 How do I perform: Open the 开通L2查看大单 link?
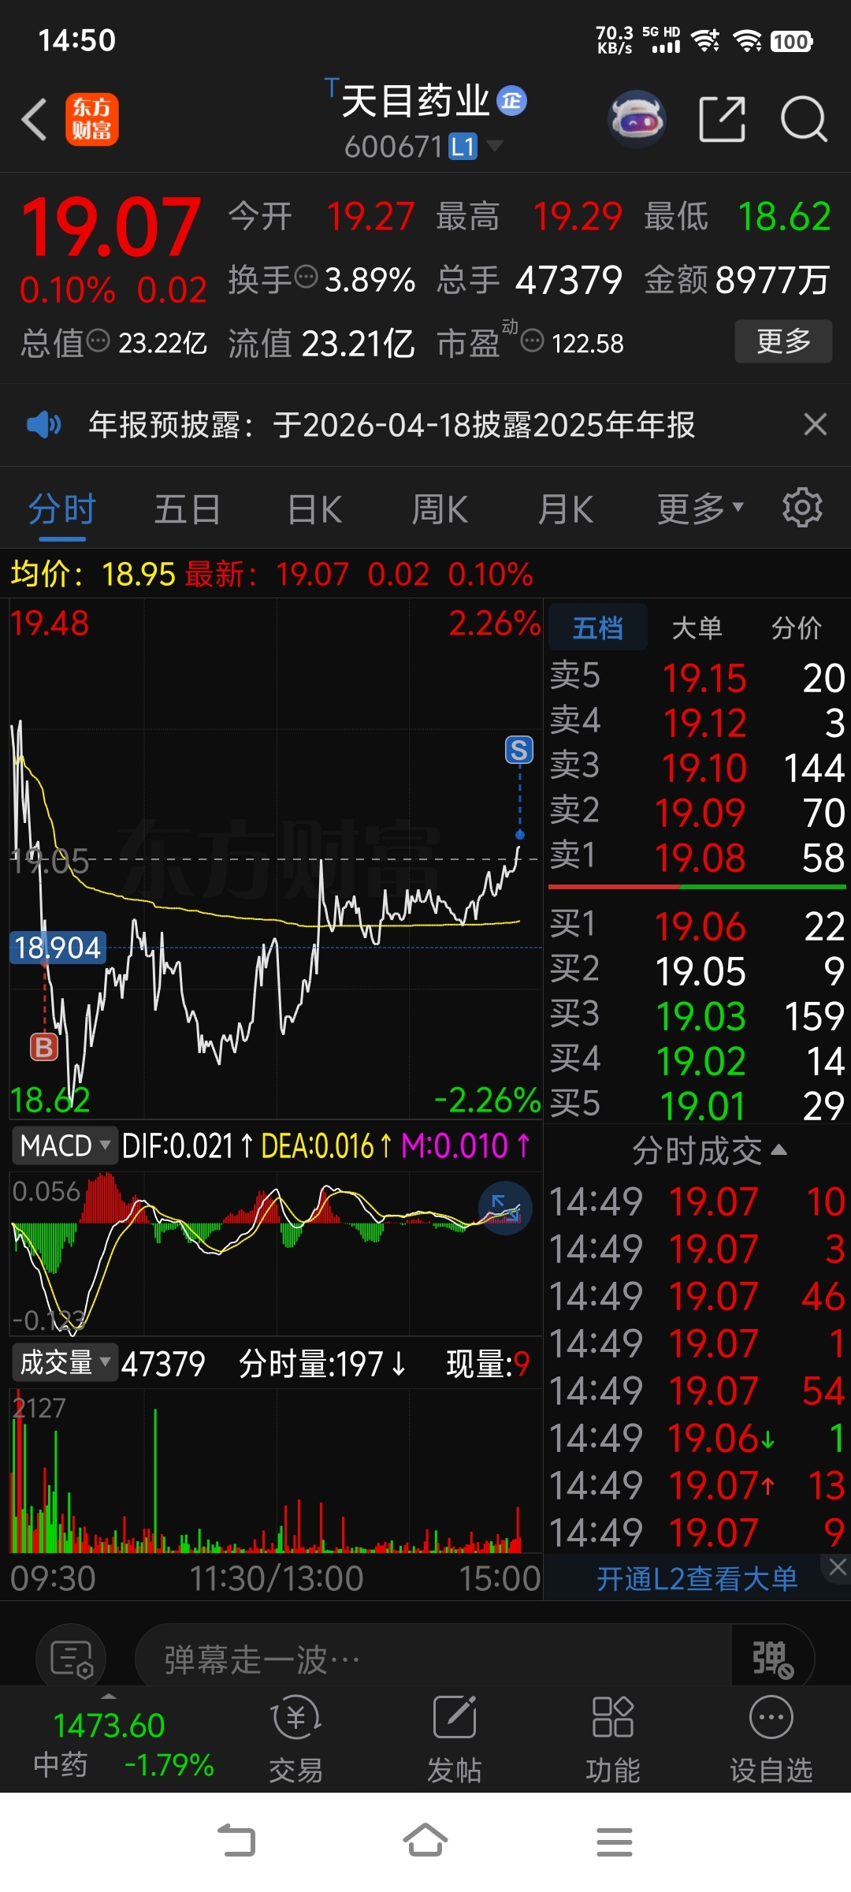697,1578
